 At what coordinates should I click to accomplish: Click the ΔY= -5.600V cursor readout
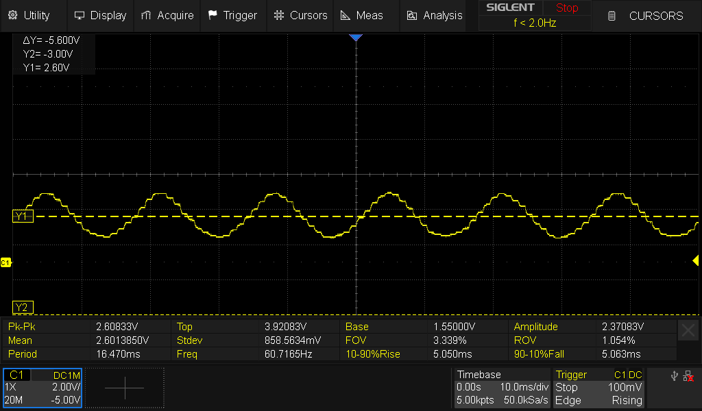51,40
